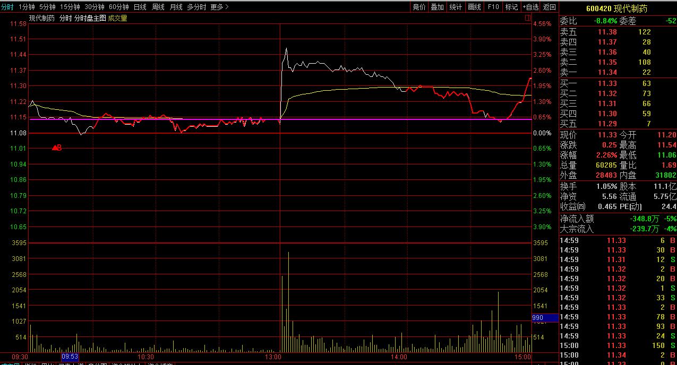Click the 量比 1.69 value
The width and height of the screenshot is (677, 365).
pyautogui.click(x=669, y=165)
